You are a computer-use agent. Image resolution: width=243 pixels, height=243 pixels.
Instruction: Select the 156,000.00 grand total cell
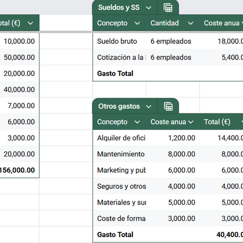point(17,170)
